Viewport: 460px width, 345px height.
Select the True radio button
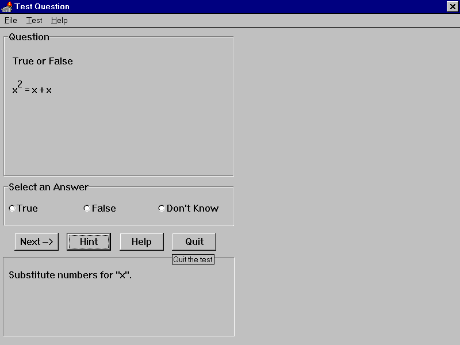point(12,208)
